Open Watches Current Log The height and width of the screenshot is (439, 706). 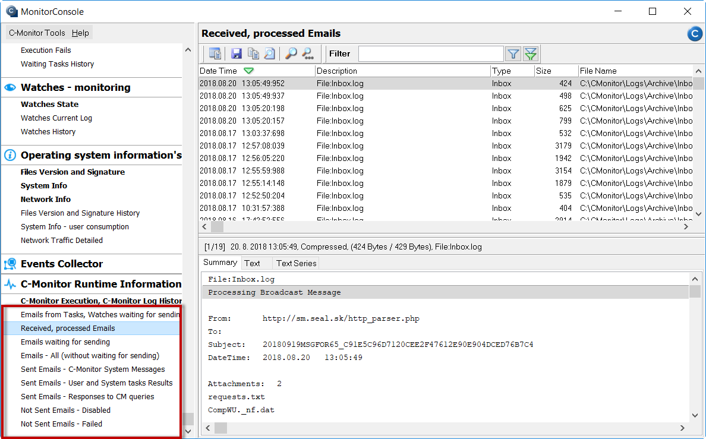(x=56, y=118)
